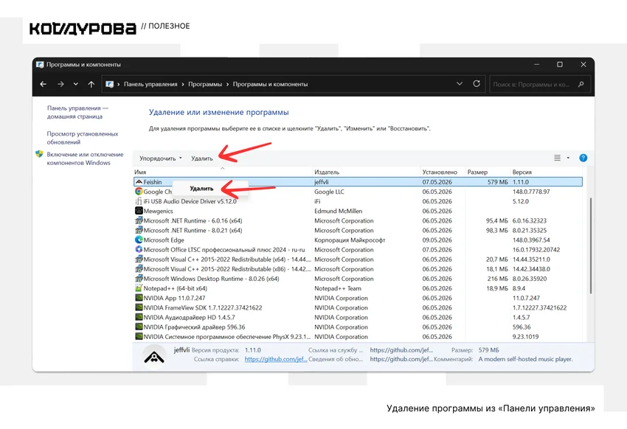Expand the address bar history dropdown

click(460, 84)
